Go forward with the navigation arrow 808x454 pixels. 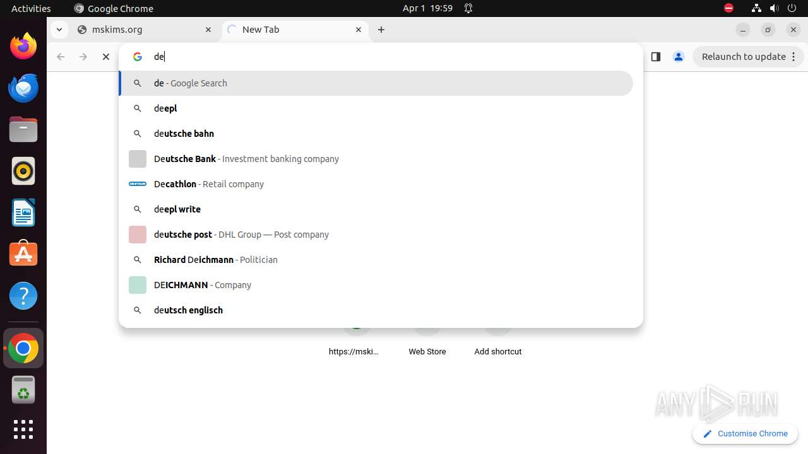pos(83,57)
